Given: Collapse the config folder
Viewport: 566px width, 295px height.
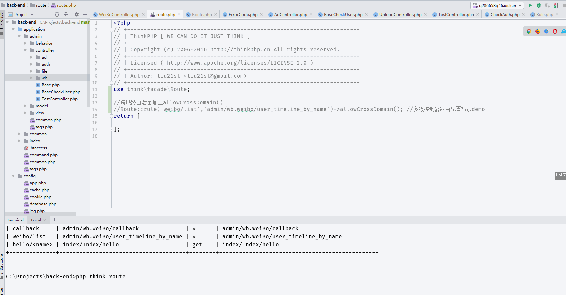Looking at the screenshot, I should (x=13, y=176).
